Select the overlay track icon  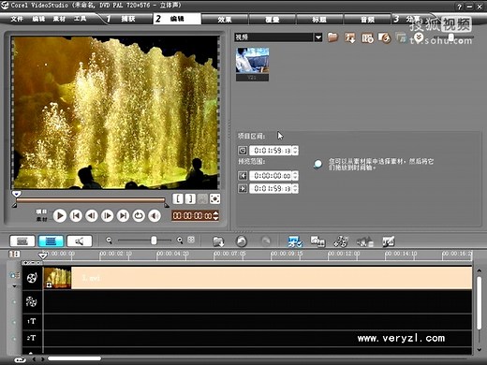32,301
